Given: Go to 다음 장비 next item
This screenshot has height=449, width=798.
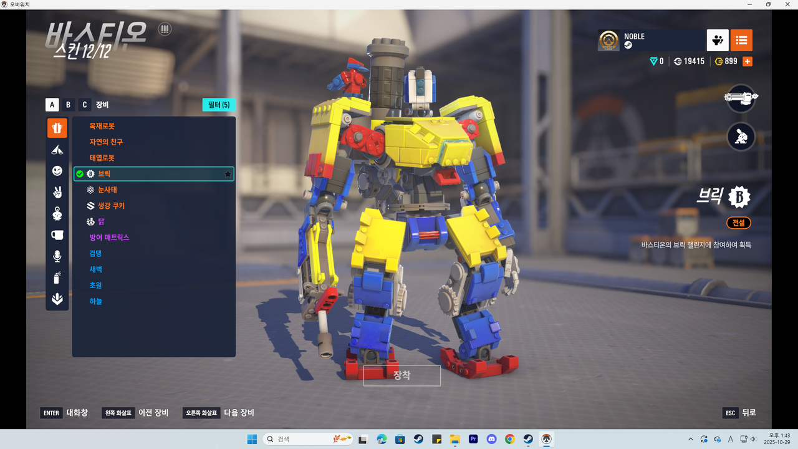Looking at the screenshot, I should click(218, 413).
